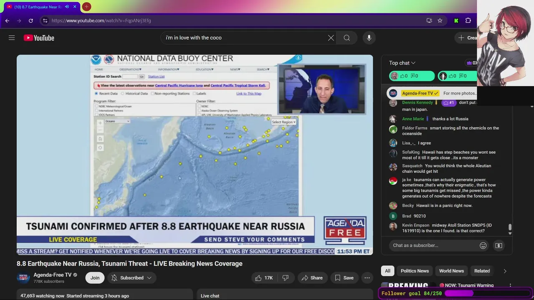The height and width of the screenshot is (300, 534).
Task: Reload the page with the refresh icon
Action: [x=31, y=20]
